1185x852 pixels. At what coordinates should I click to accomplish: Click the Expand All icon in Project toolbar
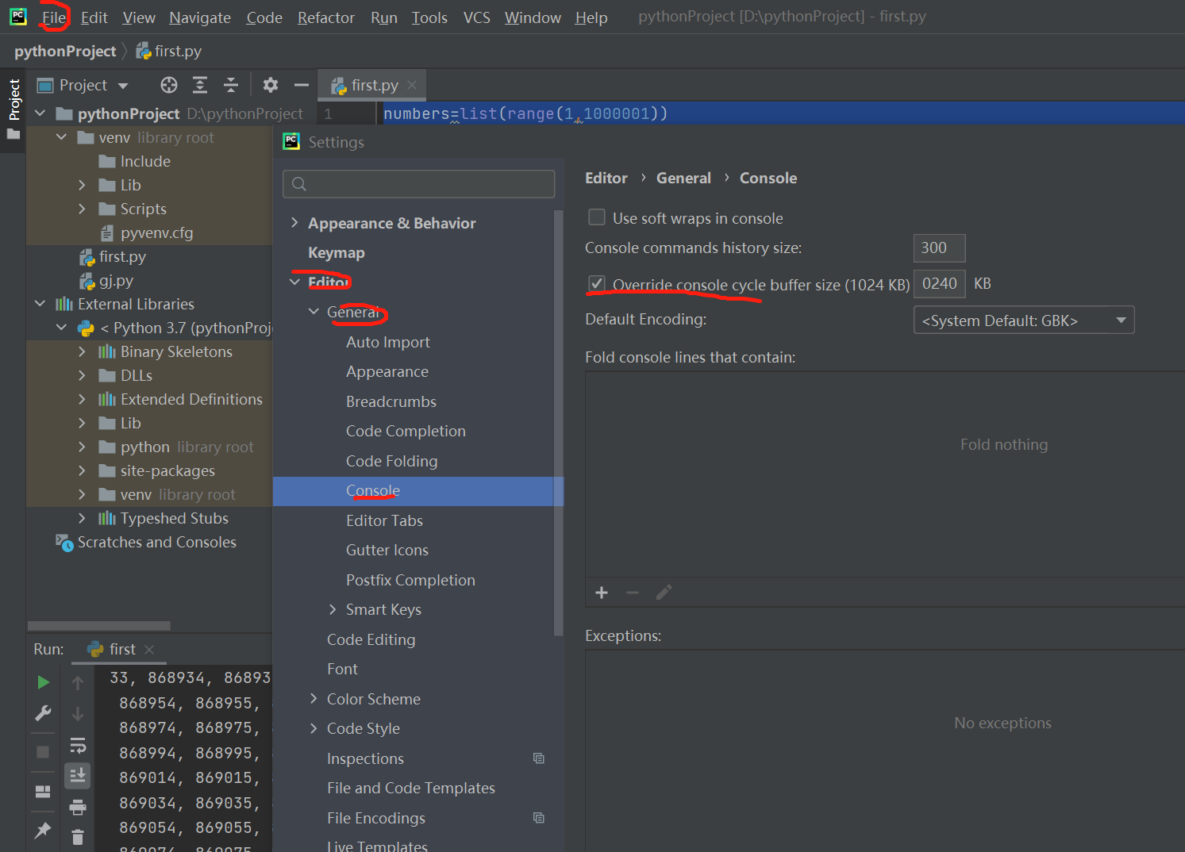click(x=200, y=85)
